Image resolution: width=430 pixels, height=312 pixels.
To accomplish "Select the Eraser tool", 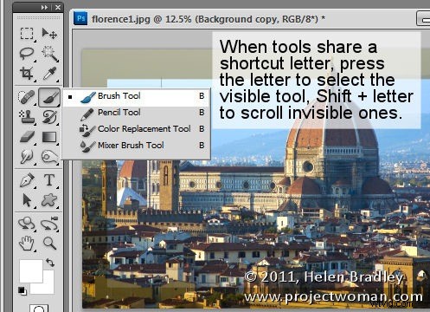I will pyautogui.click(x=27, y=137).
